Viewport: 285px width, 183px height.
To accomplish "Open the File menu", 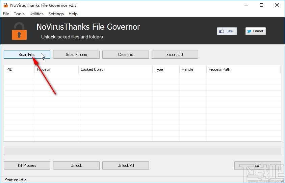I will (x=6, y=14).
